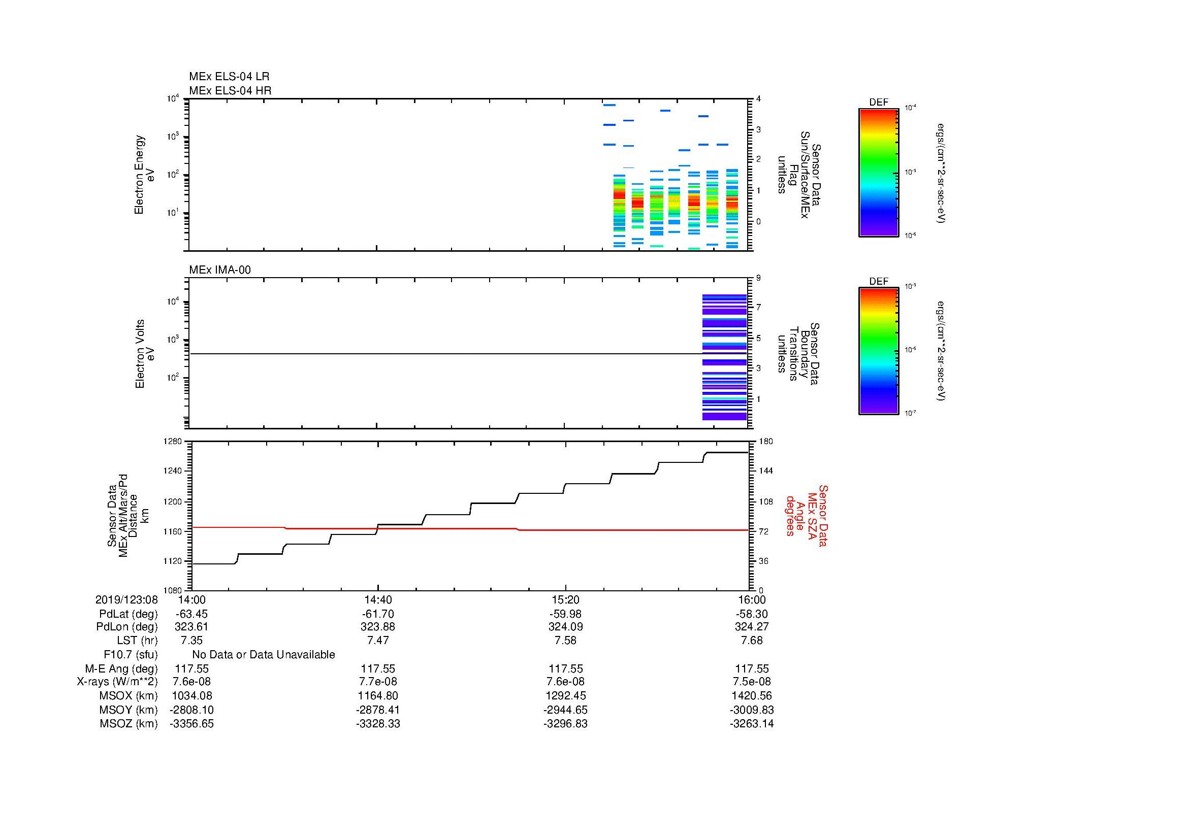Click the 'MEx IMA-00' panel title
The width and height of the screenshot is (1188, 839).
[220, 270]
